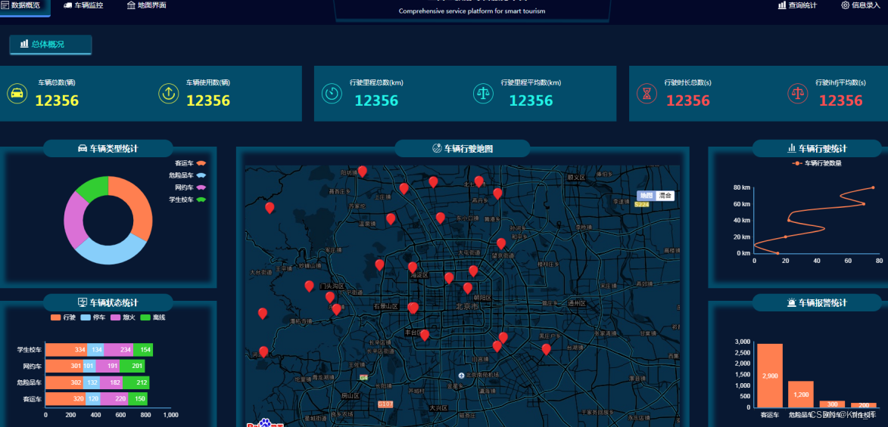The height and width of the screenshot is (427, 888).
Task: Open the 地图界面 tab
Action: (147, 5)
